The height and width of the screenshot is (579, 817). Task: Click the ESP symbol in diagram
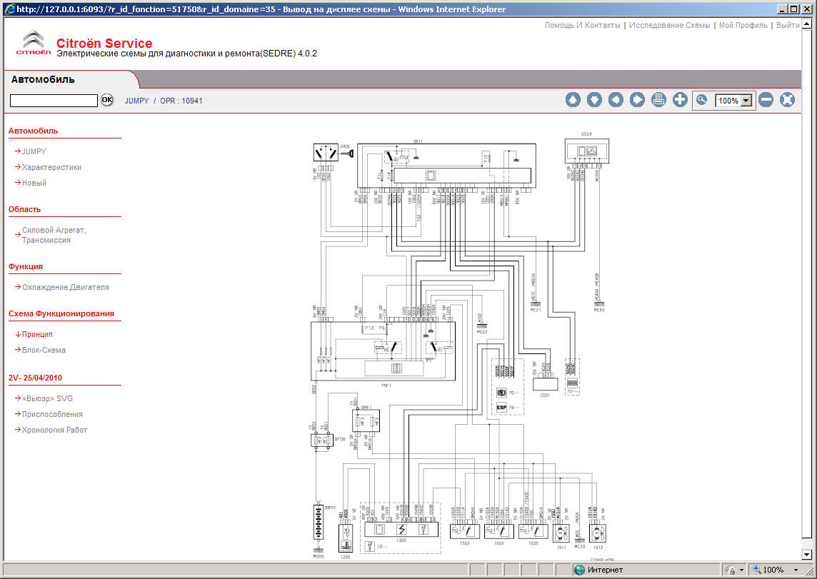[x=501, y=407]
